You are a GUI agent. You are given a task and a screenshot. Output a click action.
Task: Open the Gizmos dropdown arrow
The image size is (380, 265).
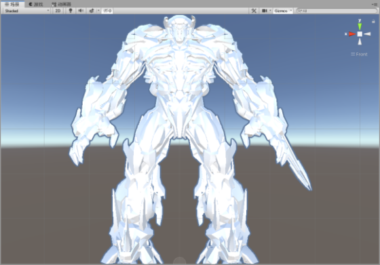[x=291, y=11]
